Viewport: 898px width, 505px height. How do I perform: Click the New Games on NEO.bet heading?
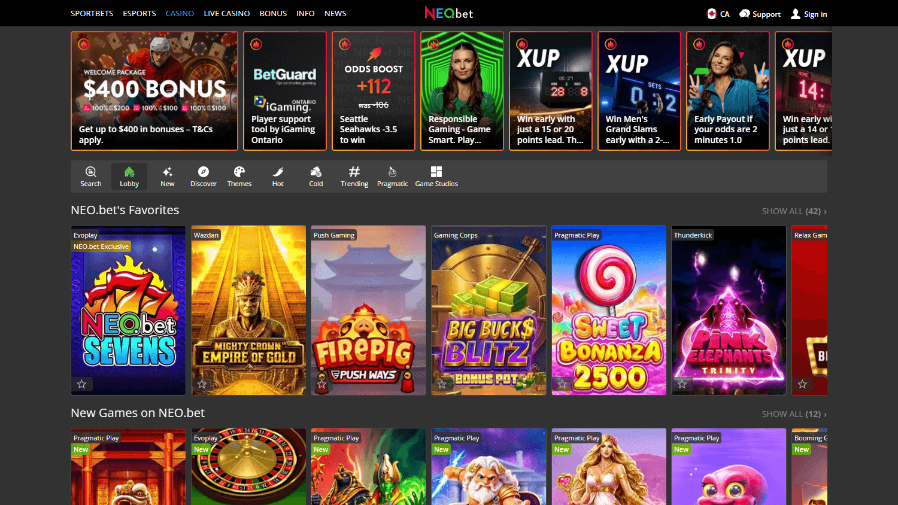click(x=138, y=413)
